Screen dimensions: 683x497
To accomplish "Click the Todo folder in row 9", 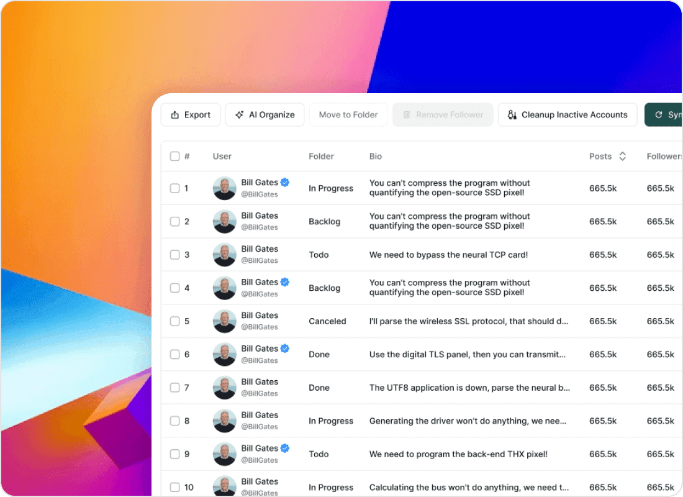I will pyautogui.click(x=319, y=454).
